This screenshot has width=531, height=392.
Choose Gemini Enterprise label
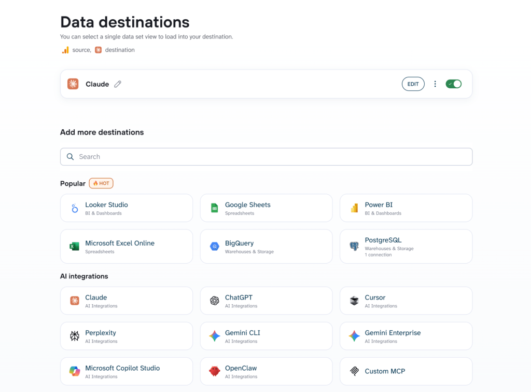[393, 333]
